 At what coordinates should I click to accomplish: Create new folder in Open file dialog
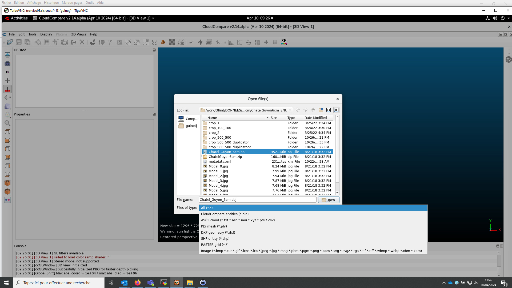pos(321,110)
